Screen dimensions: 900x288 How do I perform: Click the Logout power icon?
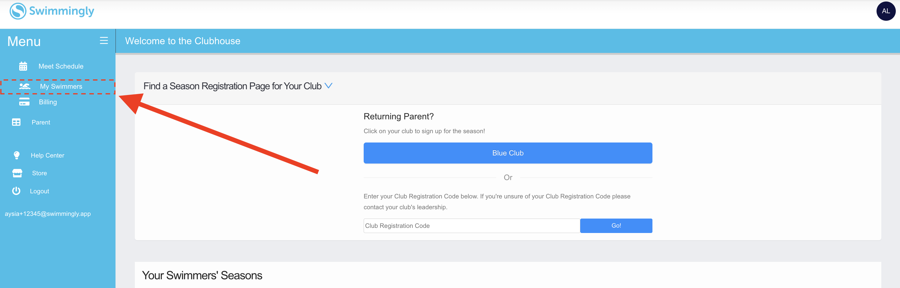[x=16, y=191]
